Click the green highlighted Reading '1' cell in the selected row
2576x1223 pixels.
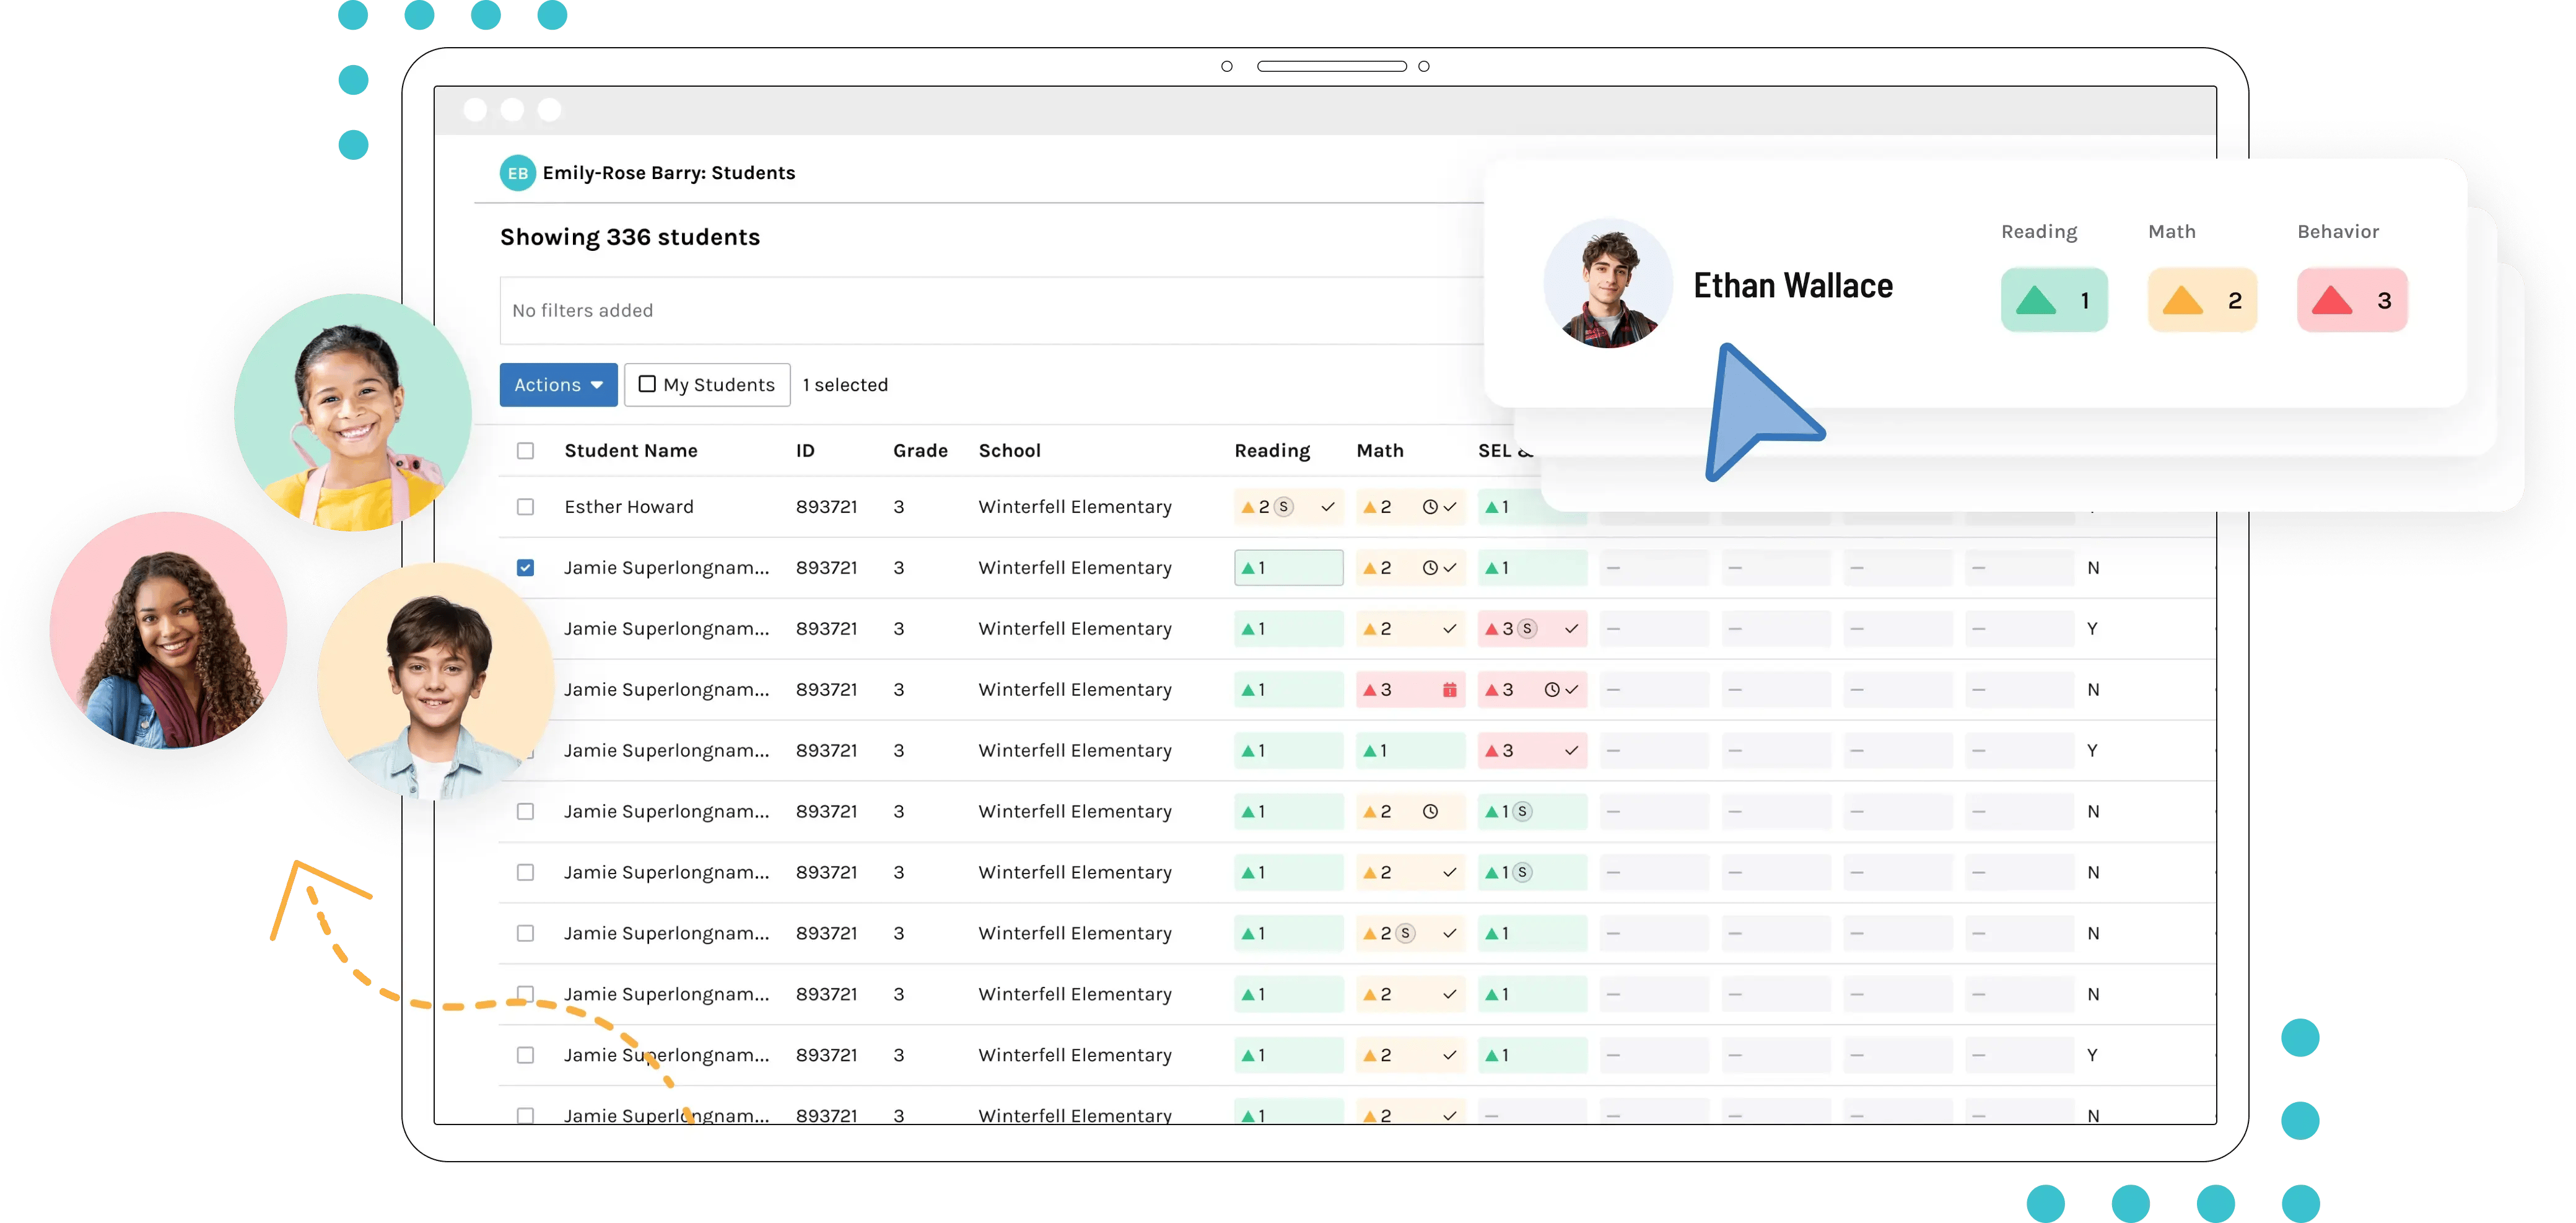point(1289,567)
